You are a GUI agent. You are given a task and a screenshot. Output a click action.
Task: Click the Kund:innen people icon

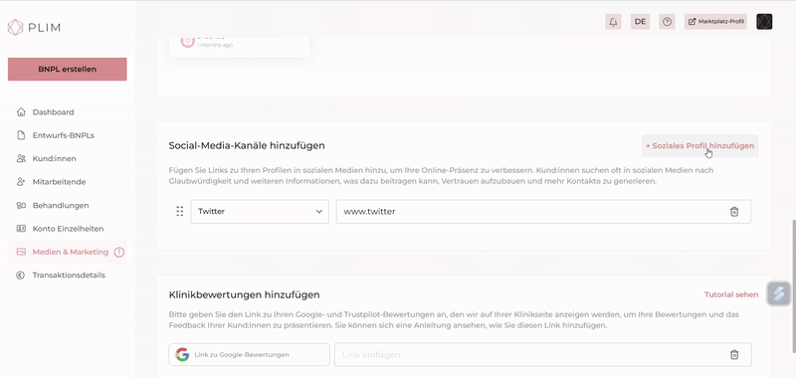coord(21,159)
